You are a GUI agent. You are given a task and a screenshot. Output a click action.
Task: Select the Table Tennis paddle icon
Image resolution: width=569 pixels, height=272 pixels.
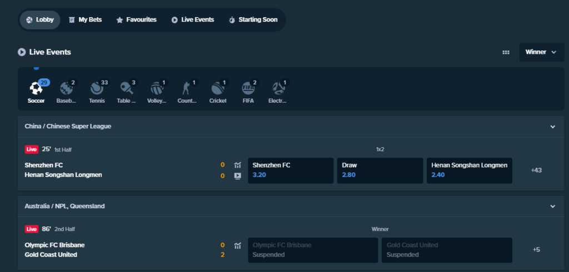tap(127, 88)
